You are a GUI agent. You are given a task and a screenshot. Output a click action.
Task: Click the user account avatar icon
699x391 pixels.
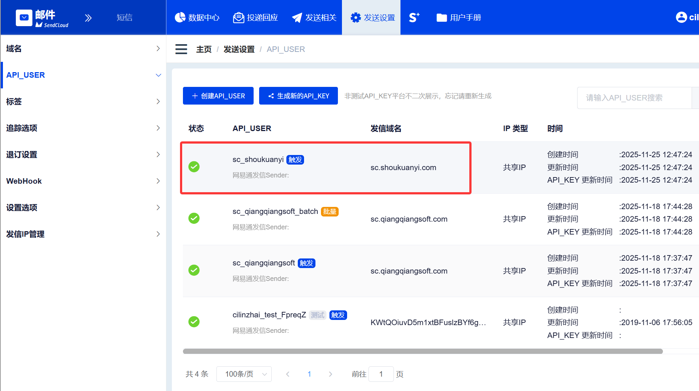[681, 17]
